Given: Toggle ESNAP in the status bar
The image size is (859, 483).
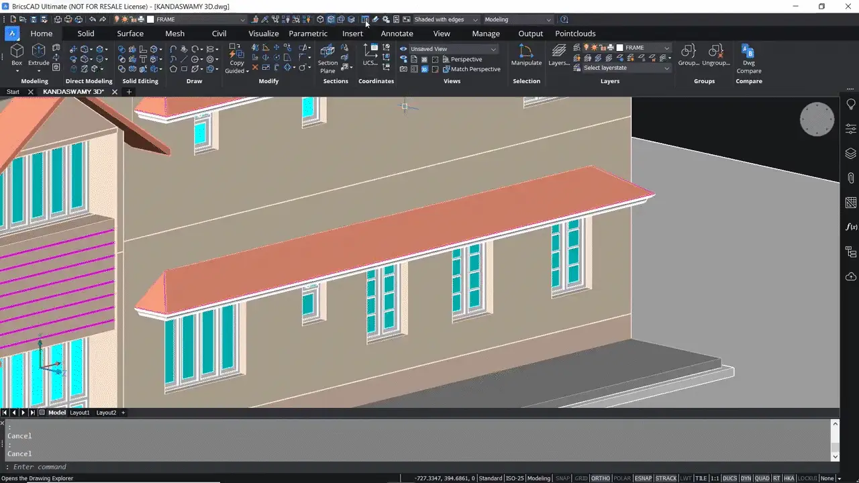Looking at the screenshot, I should 642,478.
